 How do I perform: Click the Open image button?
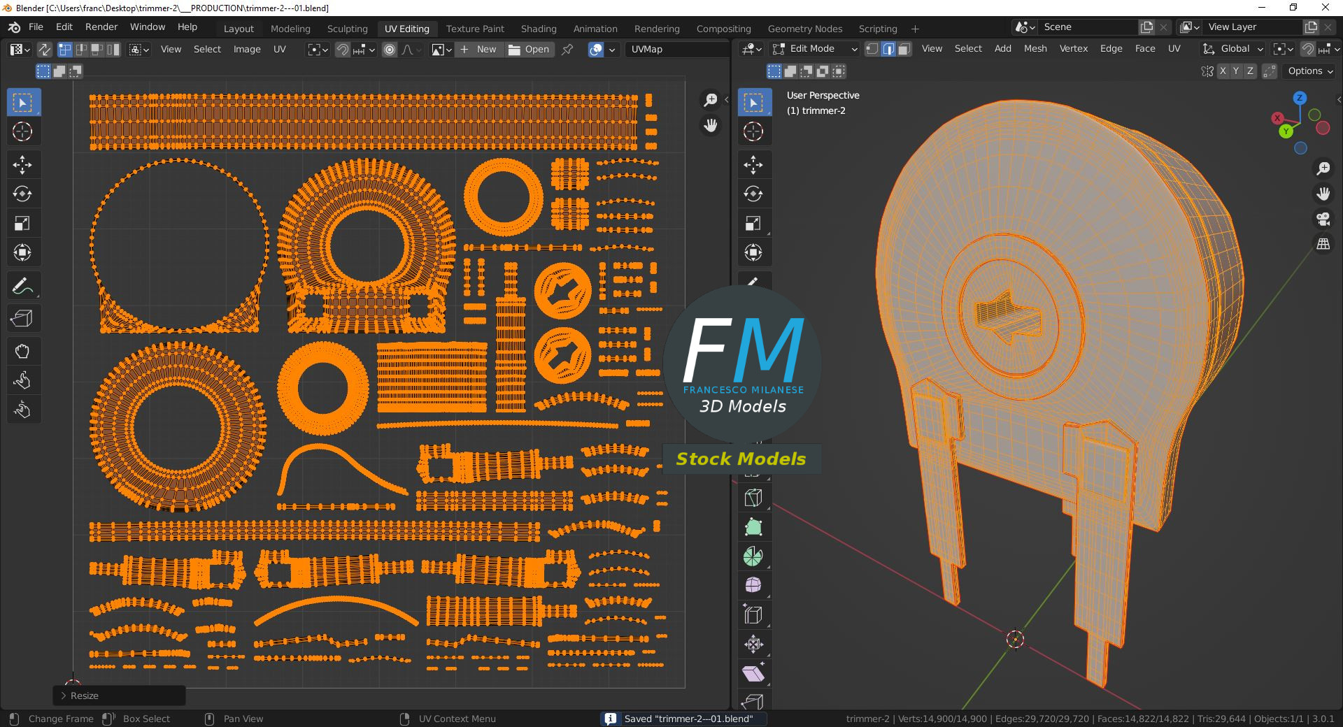click(529, 50)
